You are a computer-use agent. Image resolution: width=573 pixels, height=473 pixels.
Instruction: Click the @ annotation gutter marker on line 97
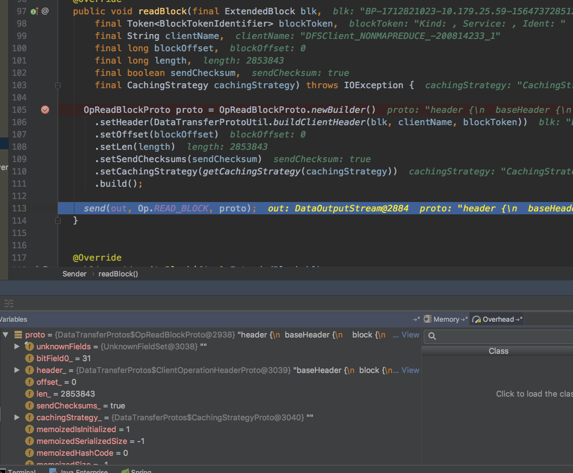pyautogui.click(x=45, y=11)
